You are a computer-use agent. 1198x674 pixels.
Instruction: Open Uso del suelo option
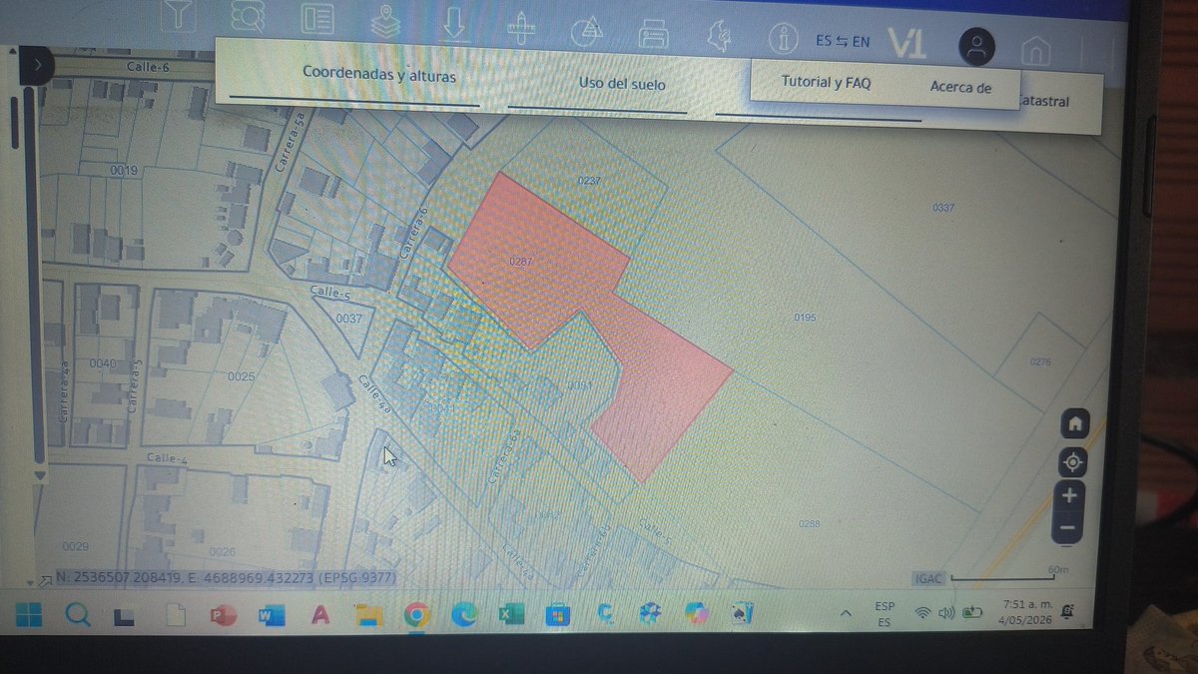[622, 84]
